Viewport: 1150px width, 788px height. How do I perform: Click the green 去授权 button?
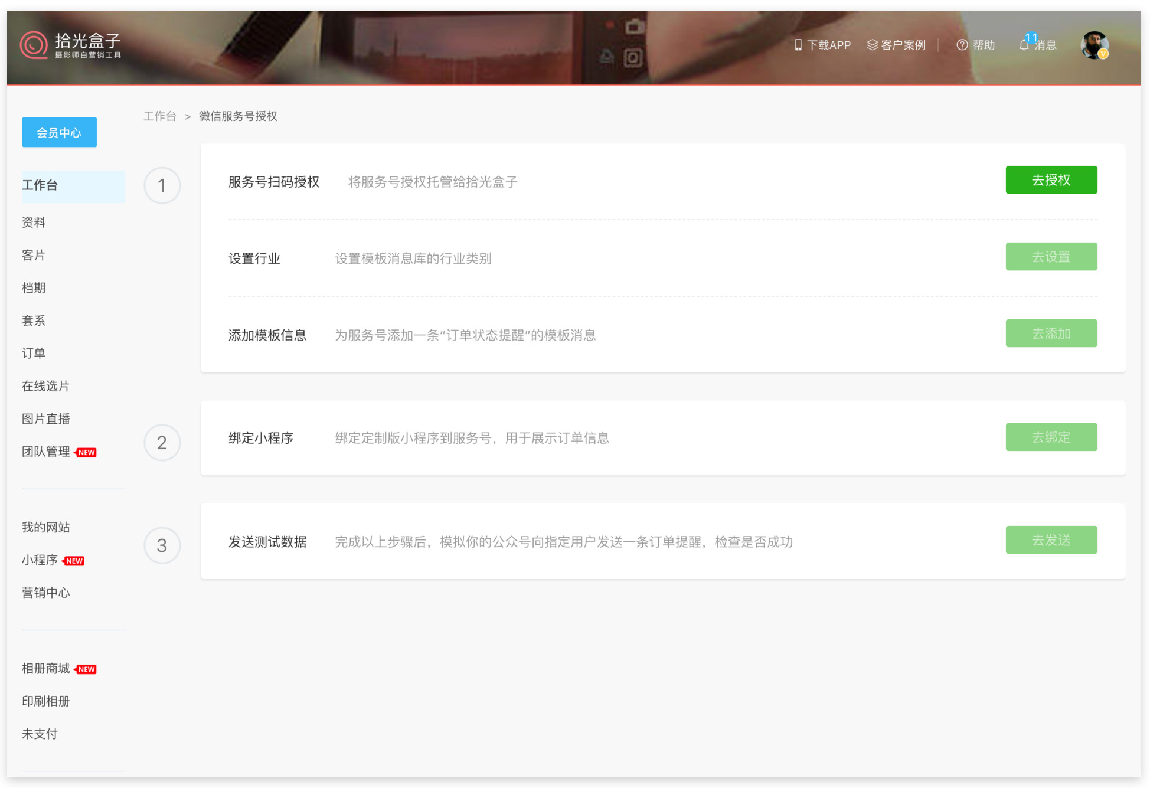(1051, 180)
